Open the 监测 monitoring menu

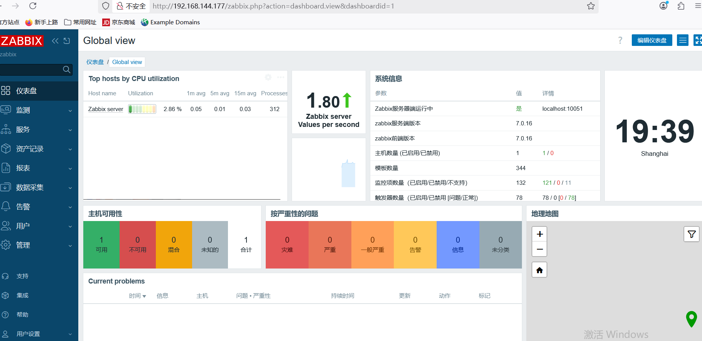(x=39, y=110)
